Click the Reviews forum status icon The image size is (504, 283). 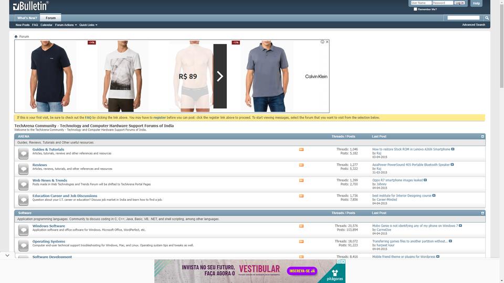[23, 169]
